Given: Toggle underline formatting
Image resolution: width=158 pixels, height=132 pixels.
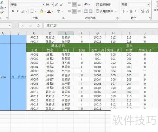Looking at the screenshot, I should coord(22,11).
